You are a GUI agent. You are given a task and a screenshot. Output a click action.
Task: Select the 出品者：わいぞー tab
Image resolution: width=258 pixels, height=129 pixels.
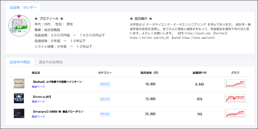point(23,7)
